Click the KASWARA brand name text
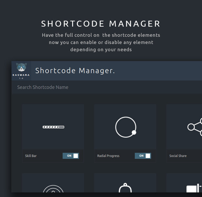This screenshot has width=202, height=197. (21, 75)
